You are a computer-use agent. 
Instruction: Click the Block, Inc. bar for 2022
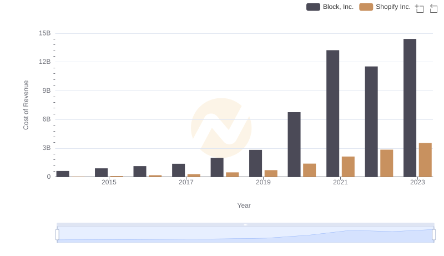click(371, 122)
